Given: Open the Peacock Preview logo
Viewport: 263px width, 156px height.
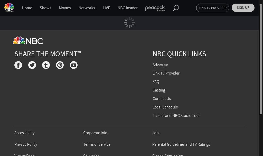Looking at the screenshot, I should pos(155,8).
